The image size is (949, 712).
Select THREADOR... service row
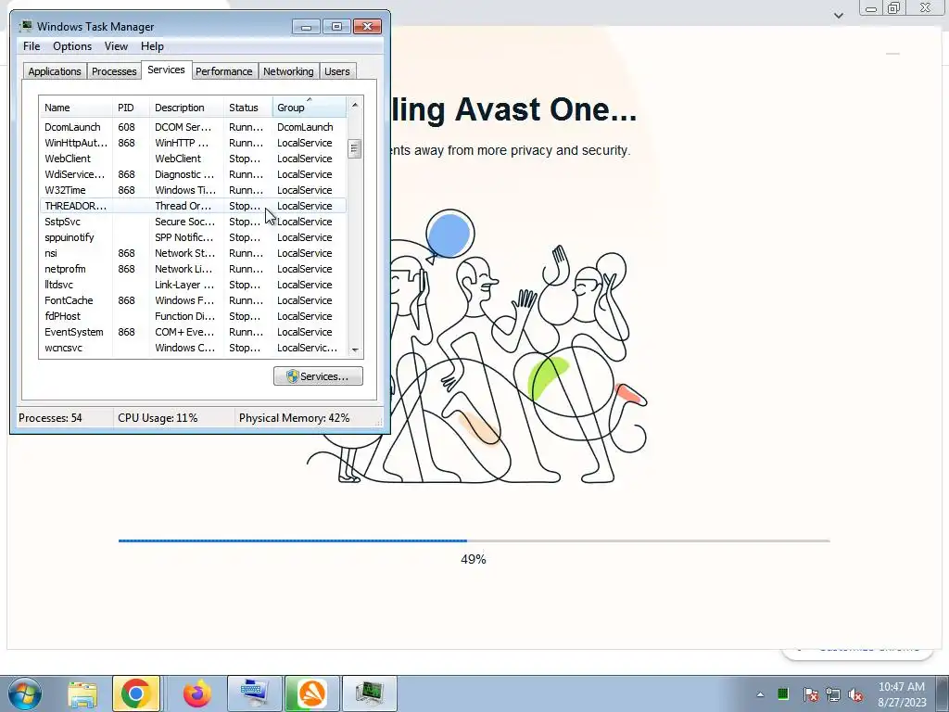click(193, 206)
